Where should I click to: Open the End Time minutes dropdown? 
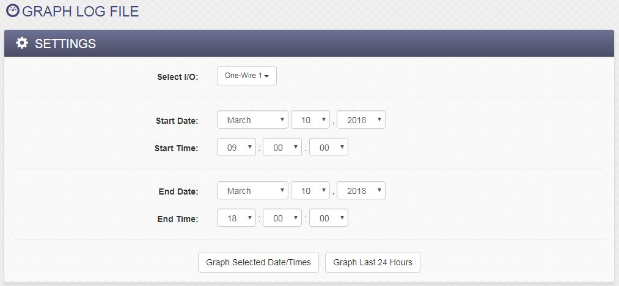click(x=282, y=218)
